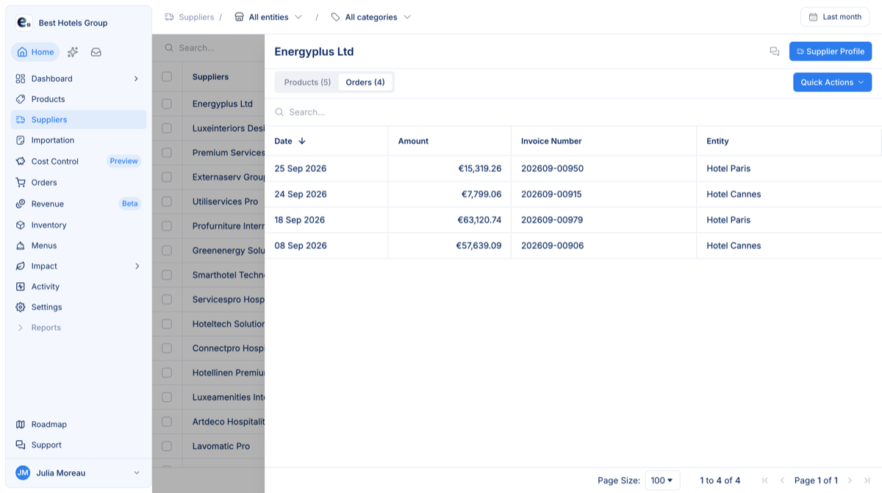The width and height of the screenshot is (882, 493).
Task: Toggle the select-all checkbox in Suppliers header
Action: pyautogui.click(x=167, y=76)
